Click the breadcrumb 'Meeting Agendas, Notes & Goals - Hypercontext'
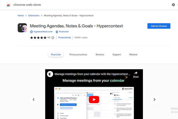Image resolution: width=178 pixels, height=119 pixels. 69,16
